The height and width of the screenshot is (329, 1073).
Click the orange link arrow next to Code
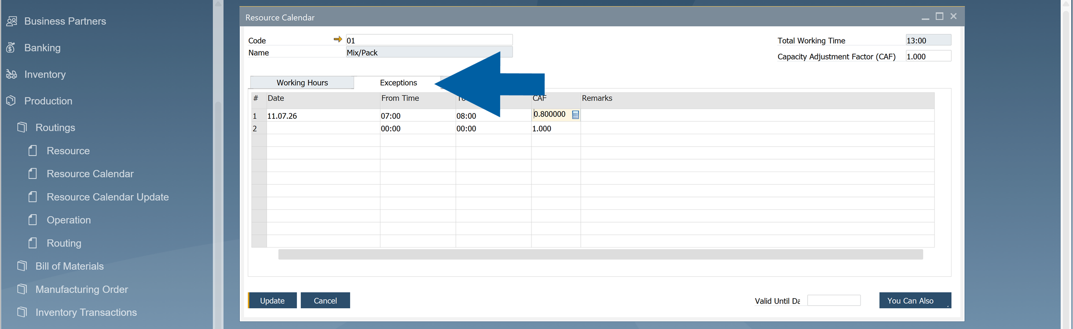(x=337, y=40)
